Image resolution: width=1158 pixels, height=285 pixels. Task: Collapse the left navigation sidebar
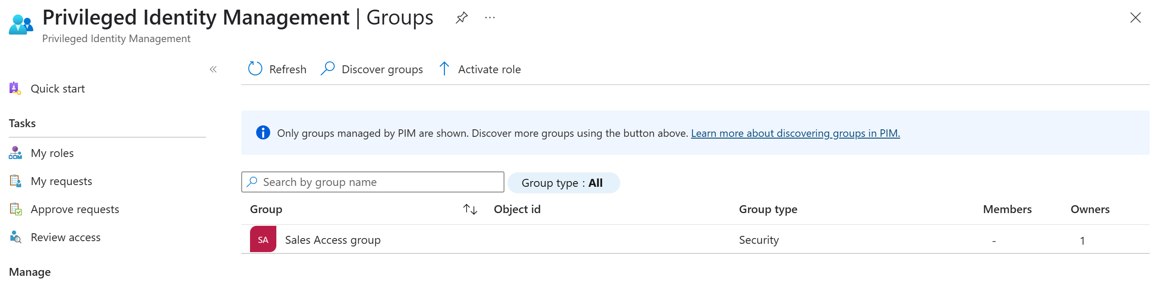tap(213, 69)
